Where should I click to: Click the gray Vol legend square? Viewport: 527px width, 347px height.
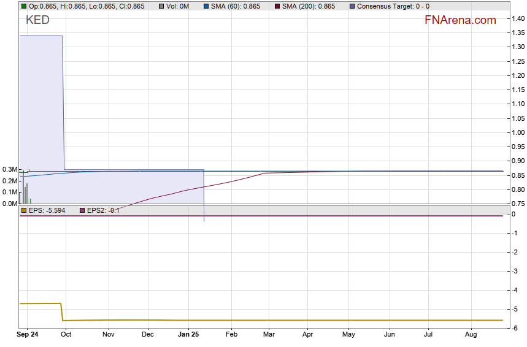161,6
